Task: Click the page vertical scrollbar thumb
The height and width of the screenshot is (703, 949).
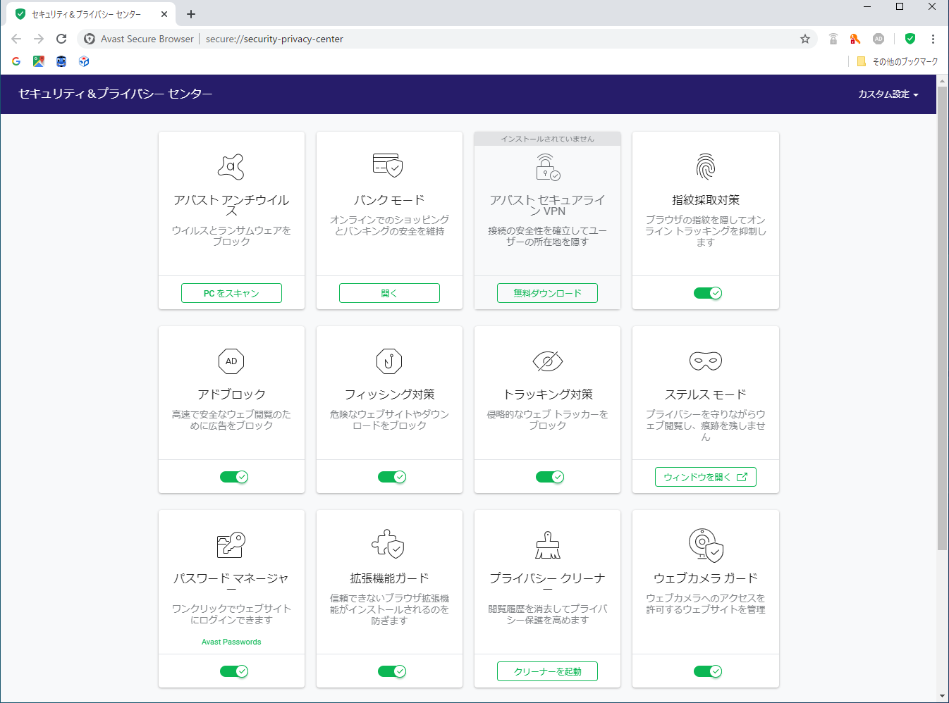Action: (942, 318)
